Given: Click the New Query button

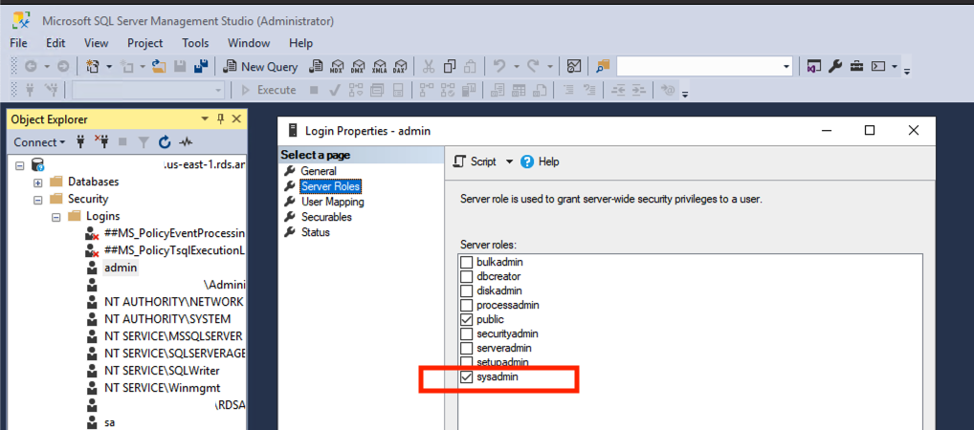Looking at the screenshot, I should point(260,66).
